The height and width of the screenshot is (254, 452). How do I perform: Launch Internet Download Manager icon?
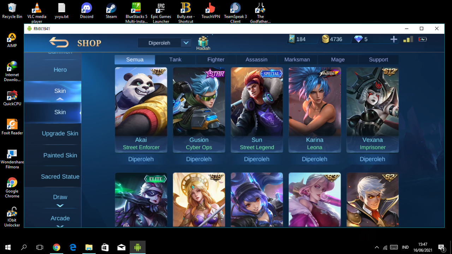tap(12, 72)
